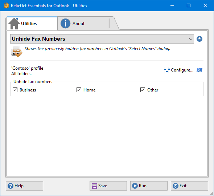Screen dimensions: 214x196
Task: Click the Help button
Action: [24, 186]
